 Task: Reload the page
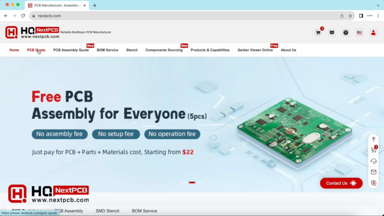tap(23, 16)
